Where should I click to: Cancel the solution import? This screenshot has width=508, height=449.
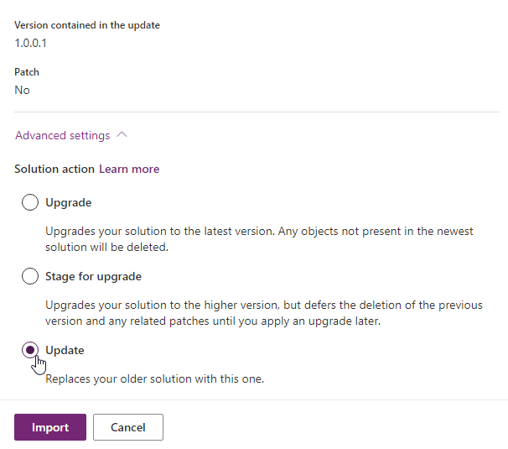tap(127, 427)
